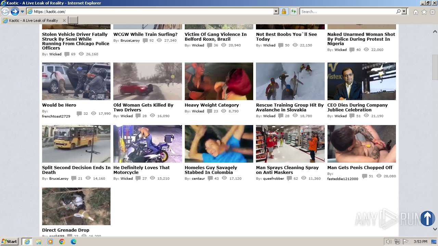Open the CEO jubilee celebration thumbnail
This screenshot has width=438, height=246.
click(362, 81)
